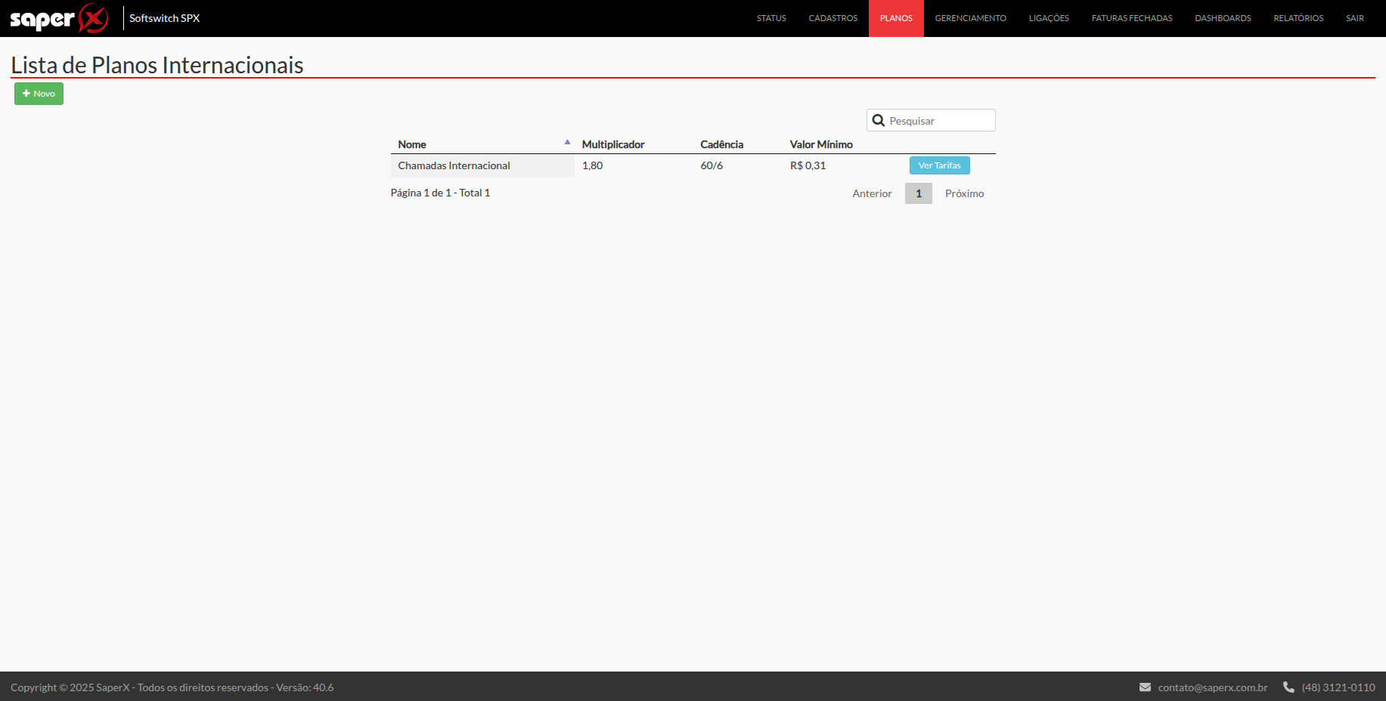The width and height of the screenshot is (1386, 701).
Task: Click the SaperX logo
Action: [x=59, y=18]
